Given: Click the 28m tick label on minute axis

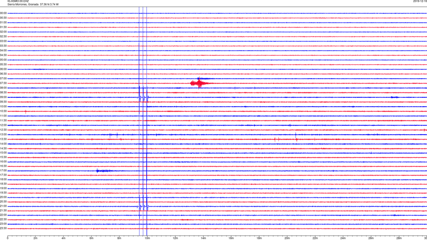Looking at the screenshot, I should tap(399, 238).
